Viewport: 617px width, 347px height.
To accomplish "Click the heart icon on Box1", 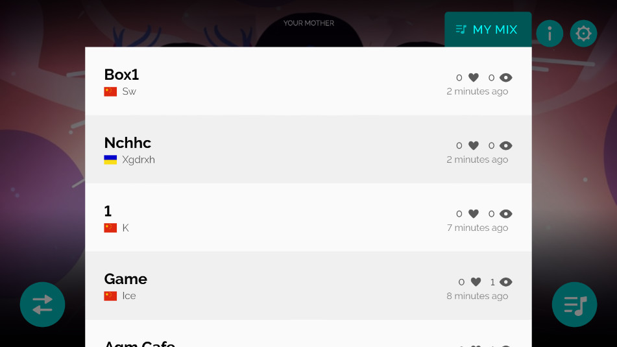I will point(474,77).
